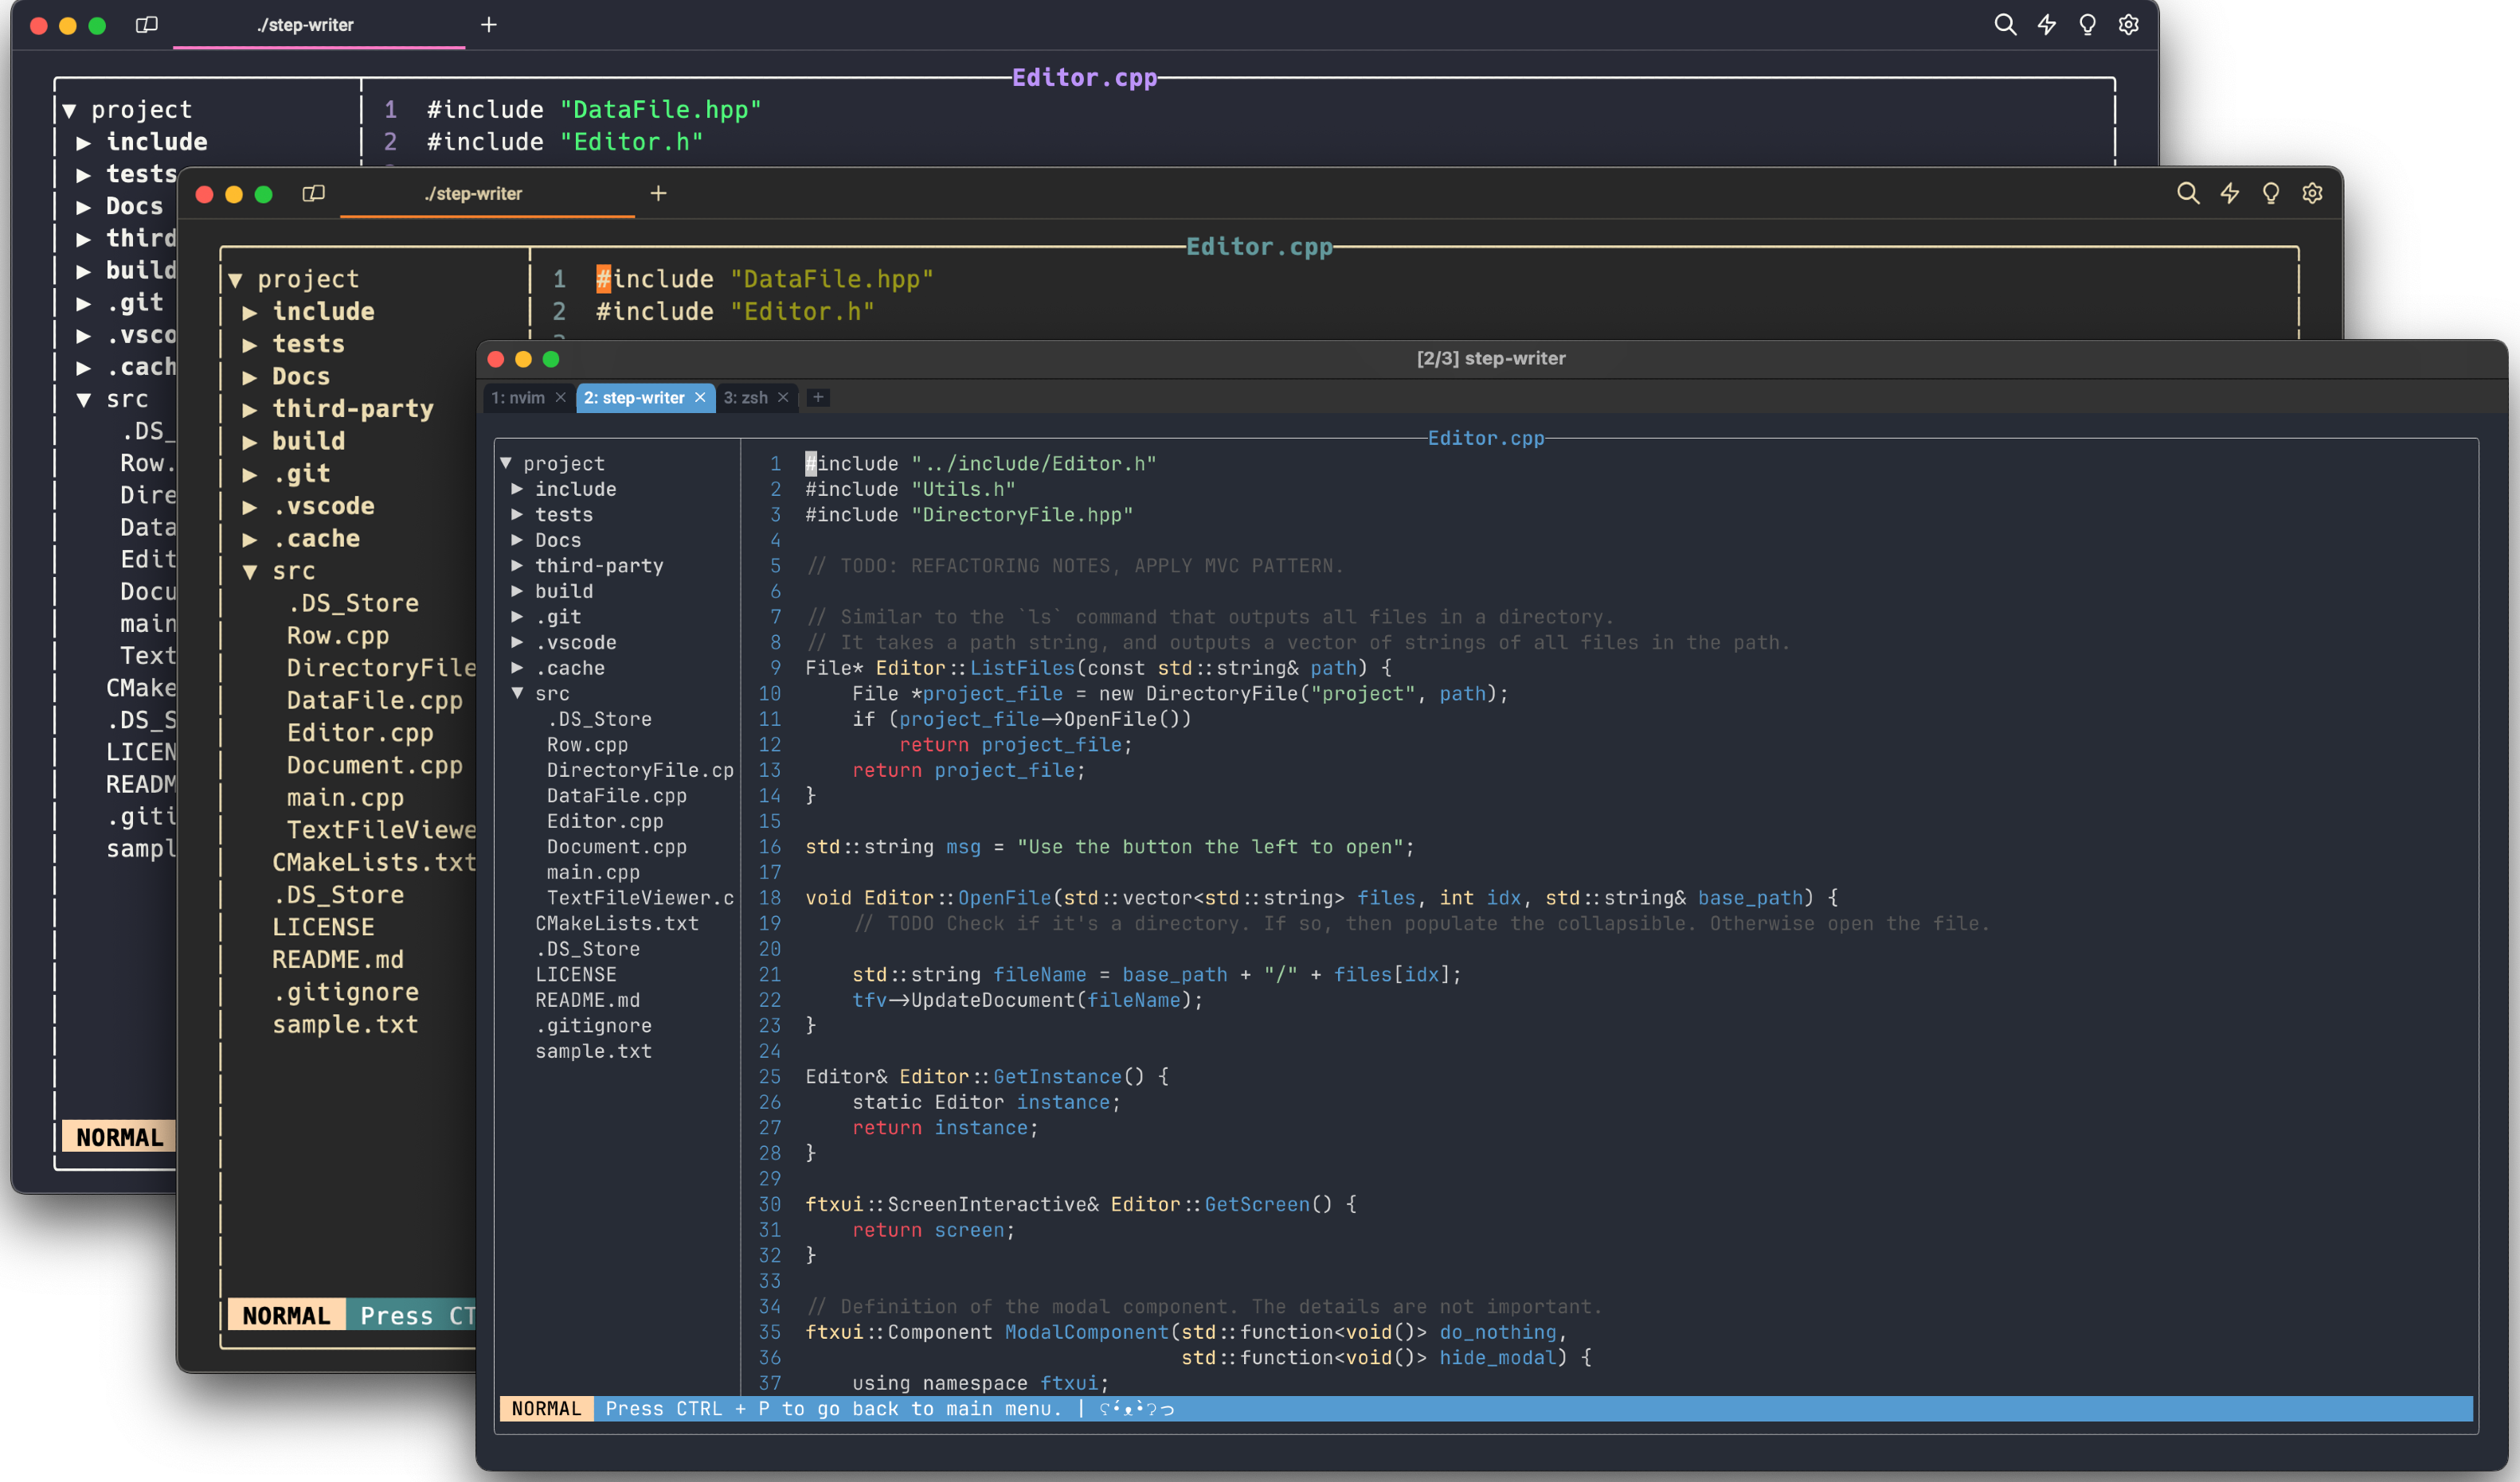Screen dimensions: 2520x1482
Task: Click NORMAL mode indicator in middle window
Action: coord(286,1315)
